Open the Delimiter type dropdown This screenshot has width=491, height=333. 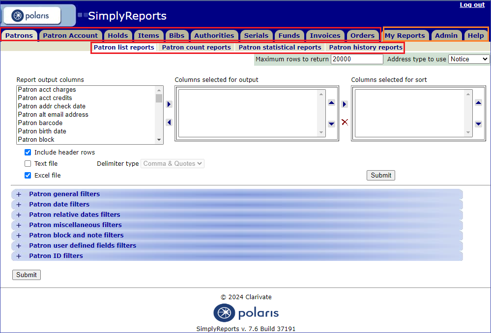[173, 163]
